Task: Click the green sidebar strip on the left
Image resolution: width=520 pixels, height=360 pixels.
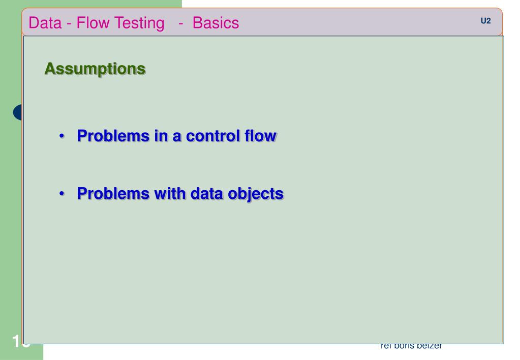Action: (11, 229)
